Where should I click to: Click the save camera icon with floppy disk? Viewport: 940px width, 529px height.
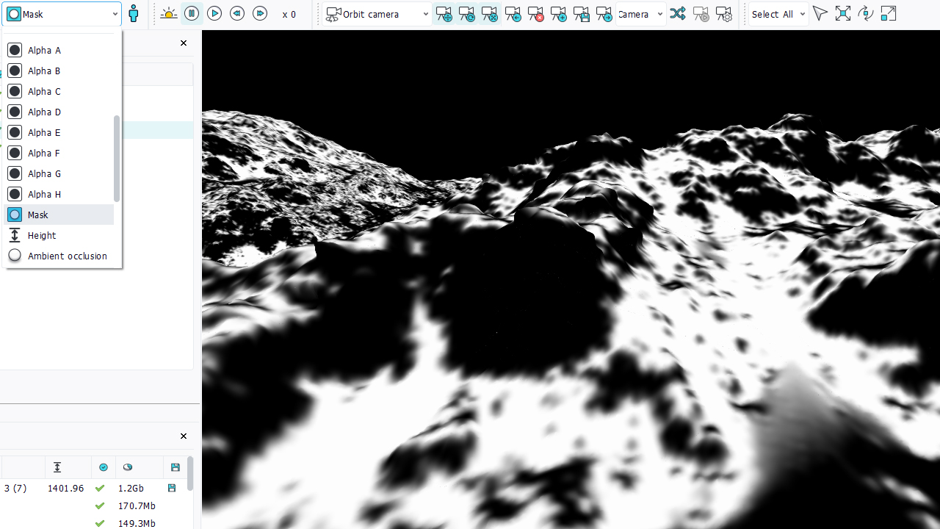click(x=581, y=14)
